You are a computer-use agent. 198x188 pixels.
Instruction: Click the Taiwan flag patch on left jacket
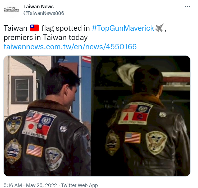(x=43, y=129)
